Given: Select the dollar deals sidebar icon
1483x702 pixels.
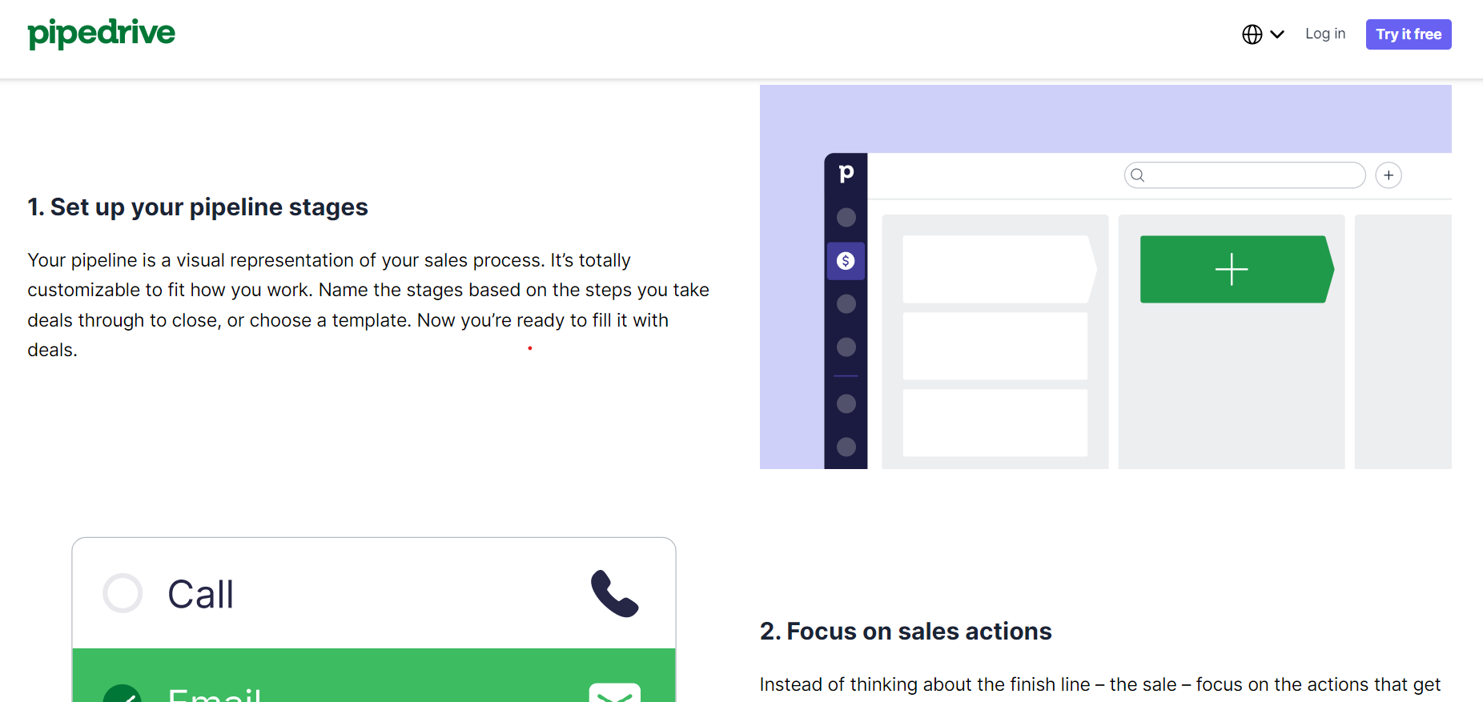Looking at the screenshot, I should [846, 261].
